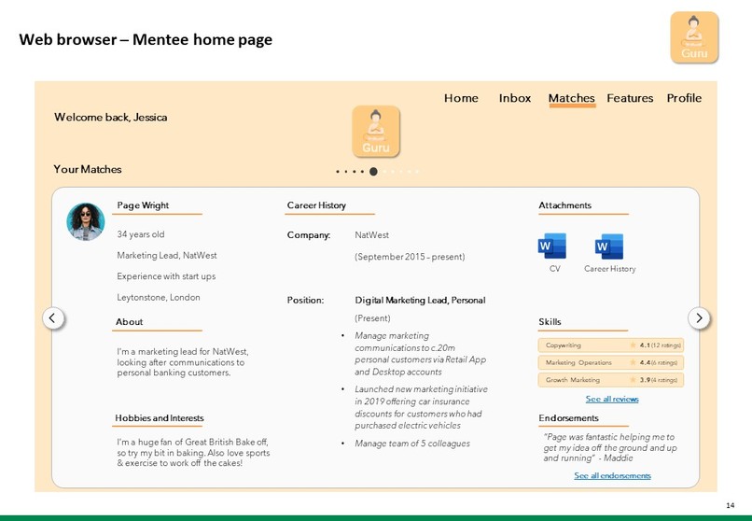Image resolution: width=752 pixels, height=521 pixels.
Task: Click 'Manage team of 5 colleagues' bullet
Action: click(x=412, y=444)
